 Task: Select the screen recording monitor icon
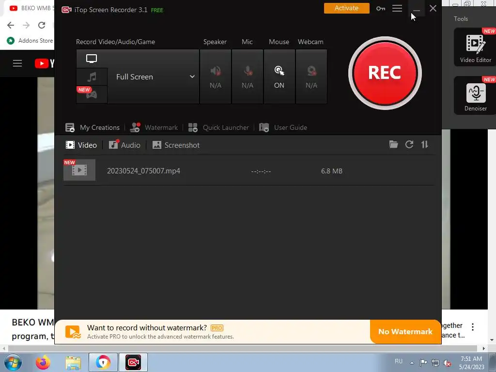tap(92, 59)
